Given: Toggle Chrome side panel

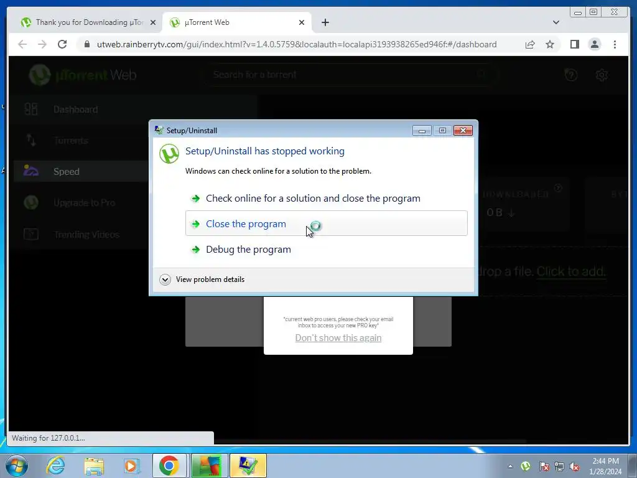Looking at the screenshot, I should tap(574, 44).
